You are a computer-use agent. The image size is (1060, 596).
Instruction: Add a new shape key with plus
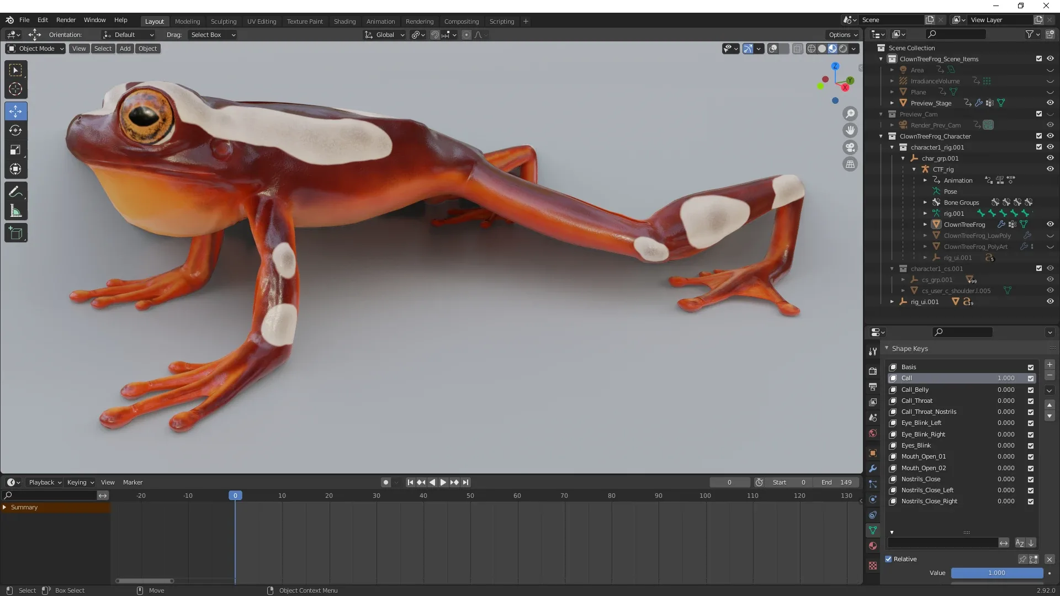tap(1050, 365)
